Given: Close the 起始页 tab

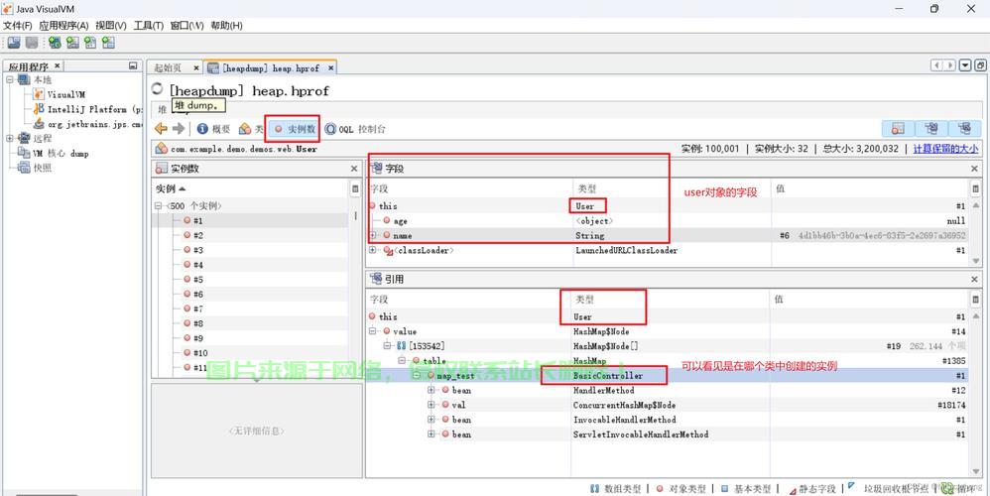Looking at the screenshot, I should [196, 67].
